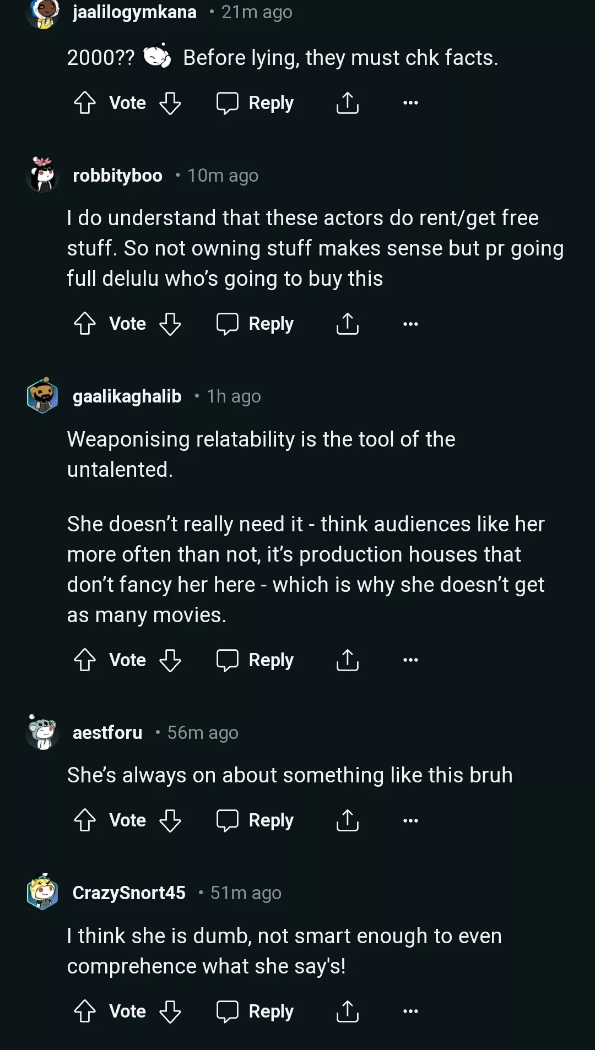Downvote robbityboo's comment
Viewport: 595px width, 1050px height.
170,324
